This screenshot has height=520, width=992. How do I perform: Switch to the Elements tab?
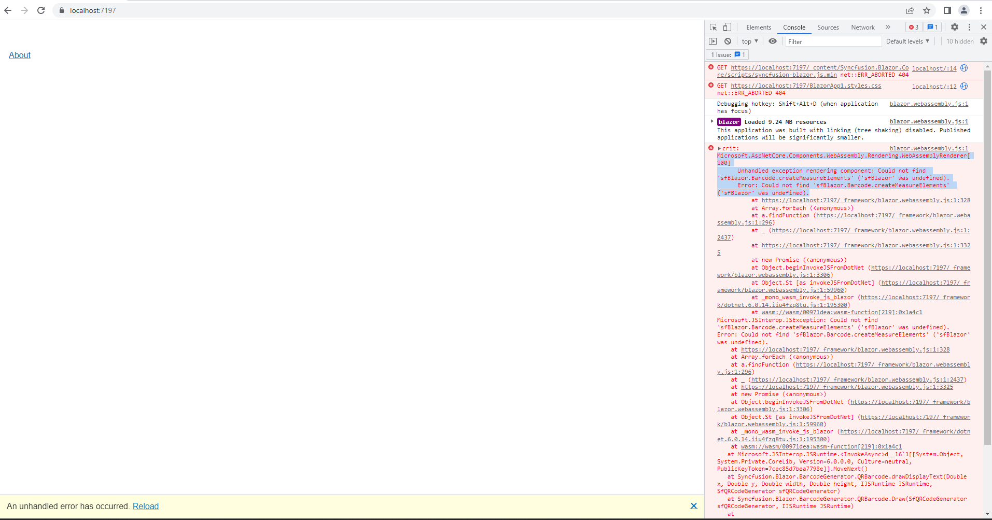759,27
